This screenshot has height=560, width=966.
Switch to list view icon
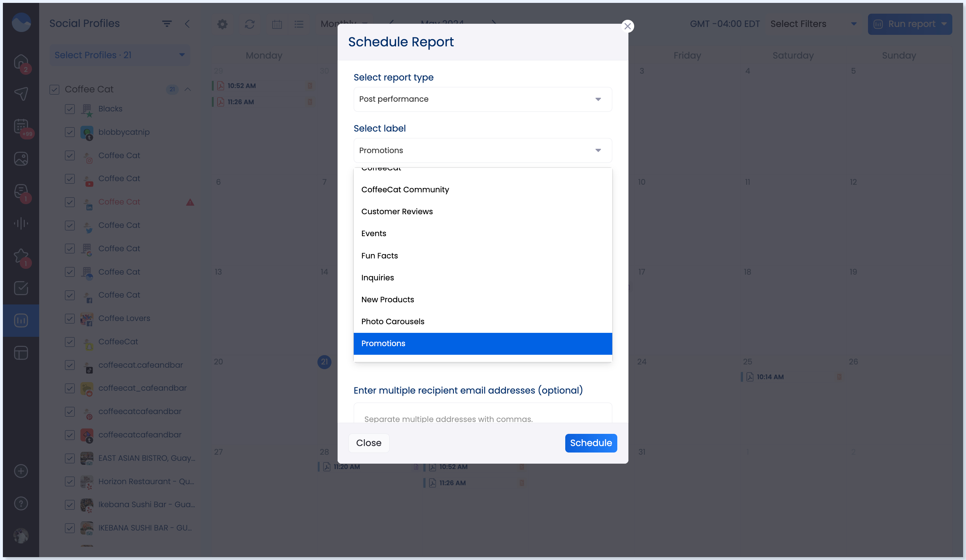[299, 24]
